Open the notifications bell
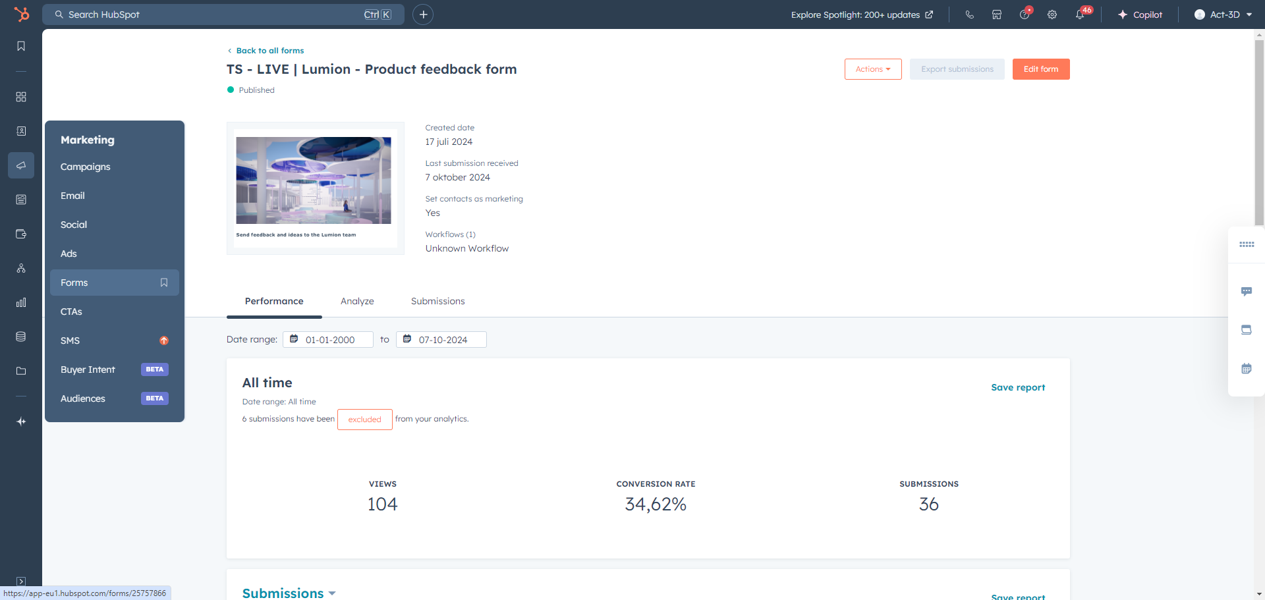The image size is (1265, 600). click(1080, 14)
